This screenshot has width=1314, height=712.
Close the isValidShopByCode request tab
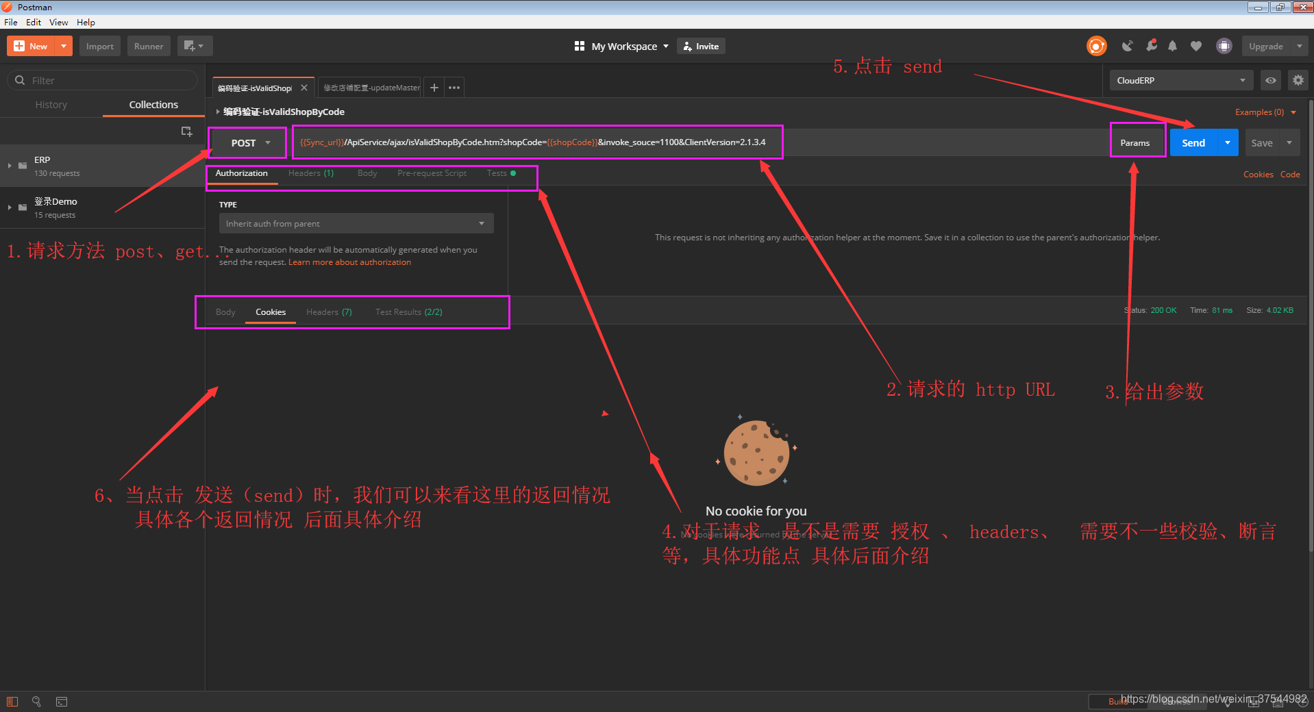point(304,88)
